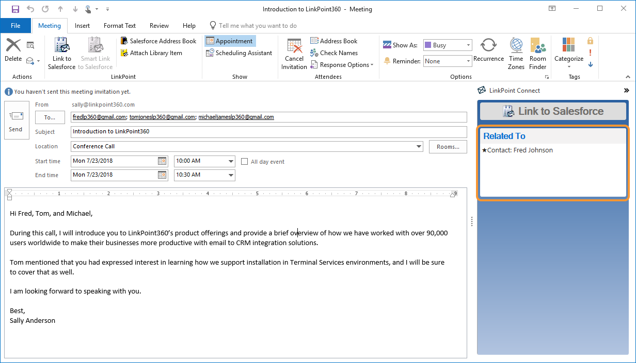Open Salesforce Address Book
Image resolution: width=636 pixels, height=363 pixels.
coord(158,41)
